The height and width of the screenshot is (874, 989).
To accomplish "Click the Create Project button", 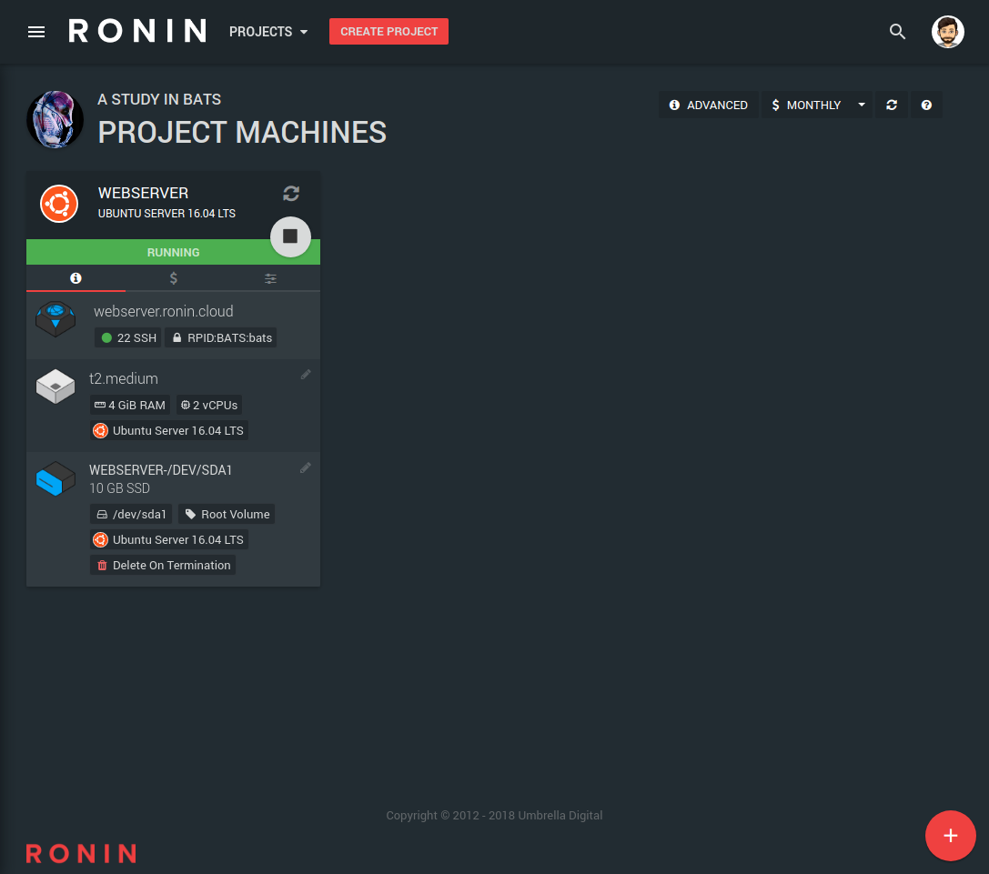I will 389,32.
